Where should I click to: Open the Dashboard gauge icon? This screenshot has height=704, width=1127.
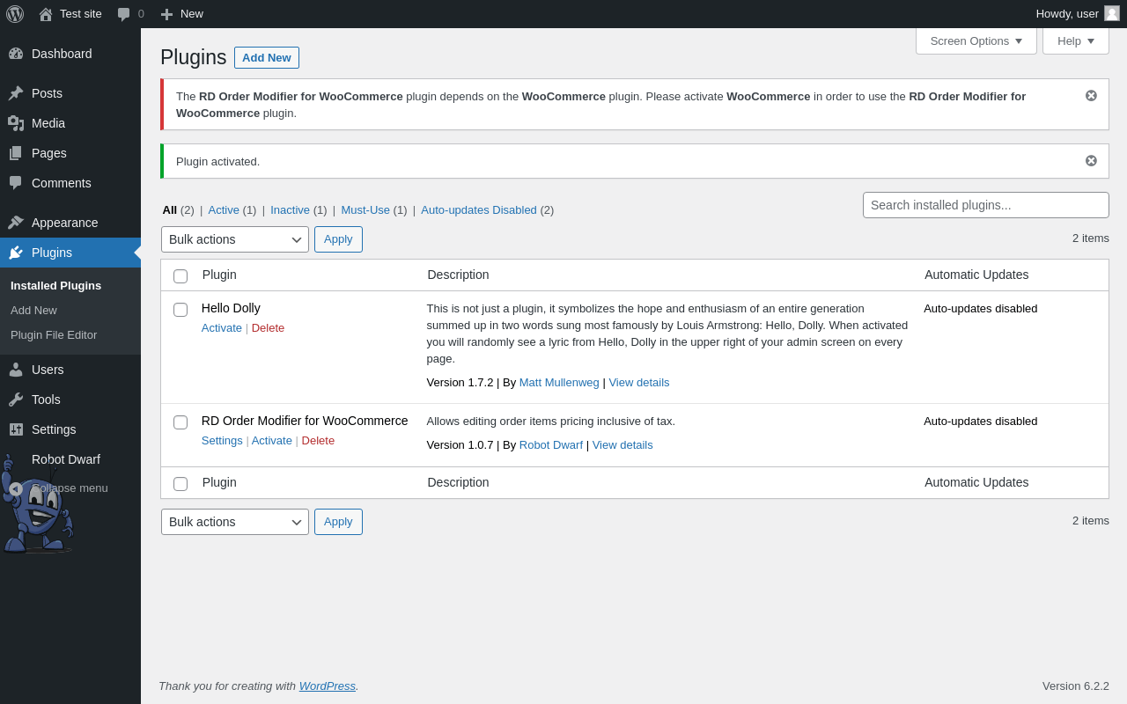(16, 54)
